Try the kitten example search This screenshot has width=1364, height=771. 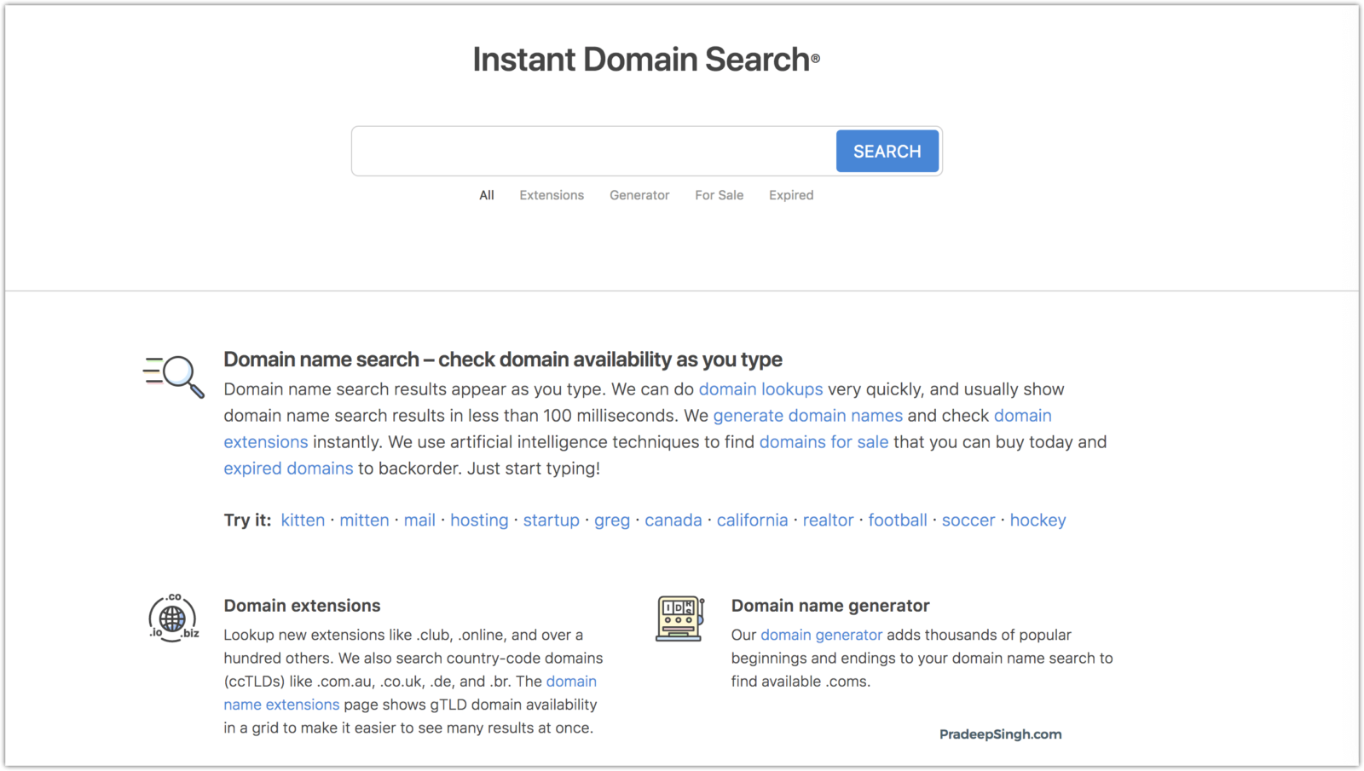click(x=303, y=521)
